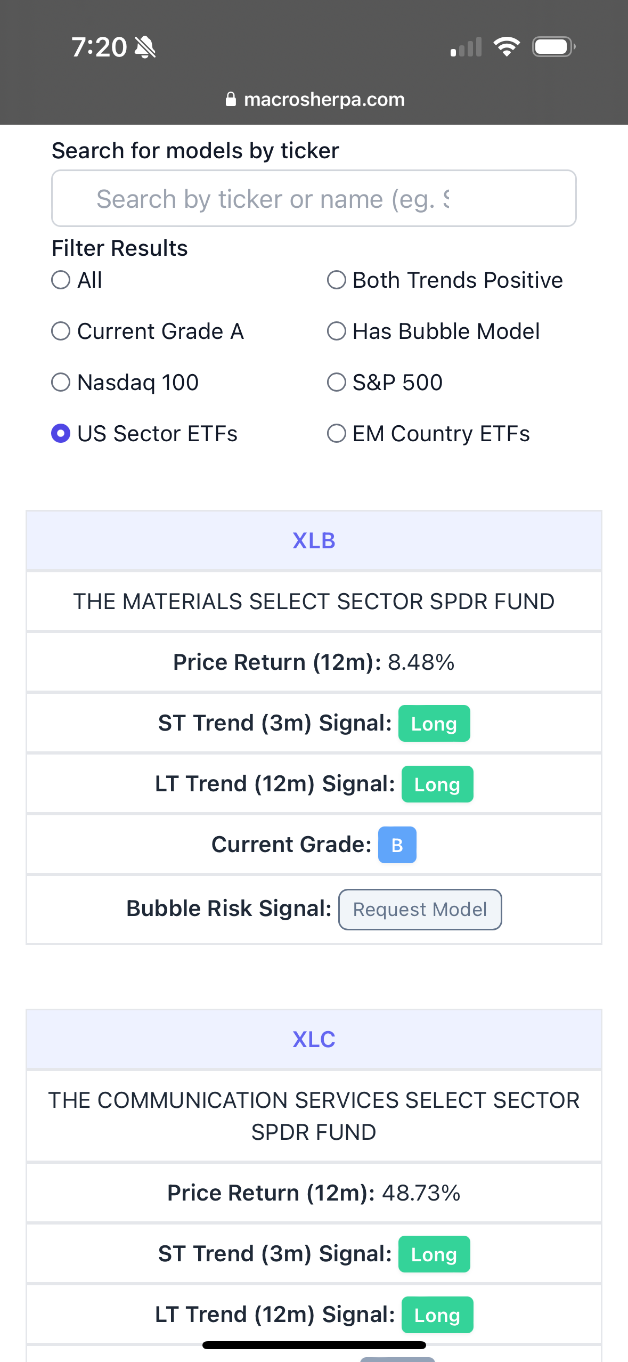
Task: Tap the Wi-Fi icon in status bar
Action: click(x=507, y=47)
